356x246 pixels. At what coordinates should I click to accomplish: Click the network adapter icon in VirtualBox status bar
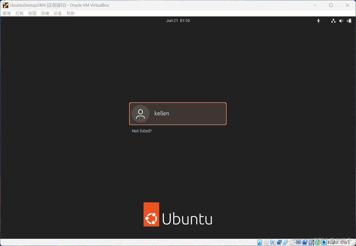coord(279,242)
